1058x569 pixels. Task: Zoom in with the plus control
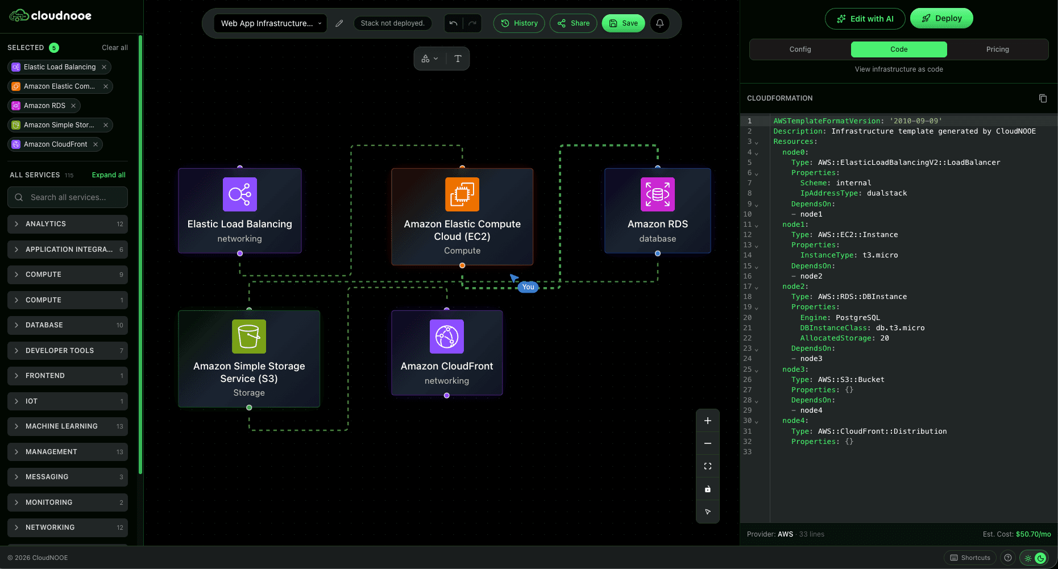coord(708,421)
